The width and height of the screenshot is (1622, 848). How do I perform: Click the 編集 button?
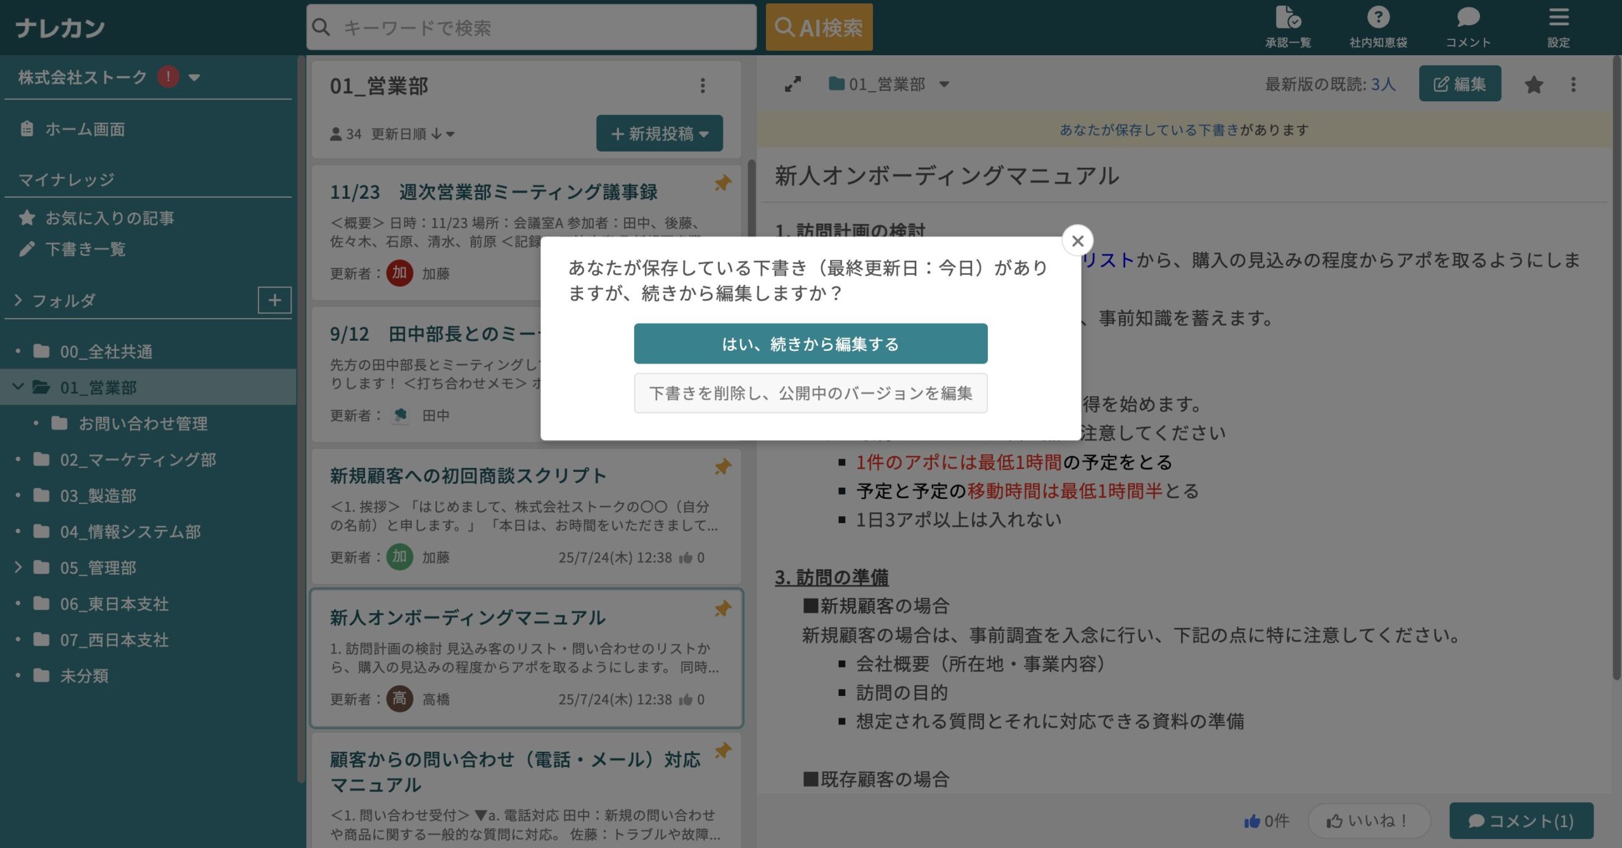tap(1460, 84)
